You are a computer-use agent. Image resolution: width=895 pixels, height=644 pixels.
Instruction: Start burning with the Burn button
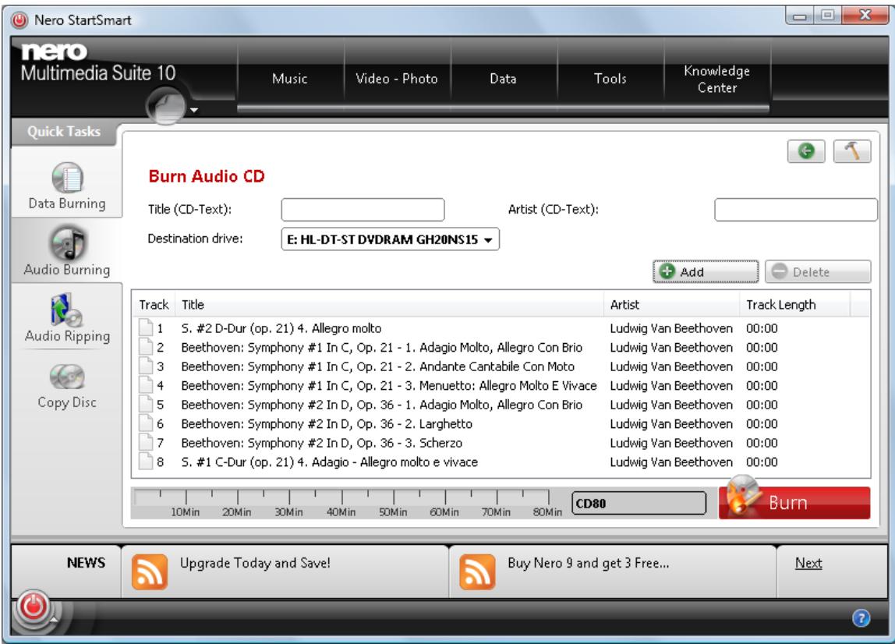(794, 502)
